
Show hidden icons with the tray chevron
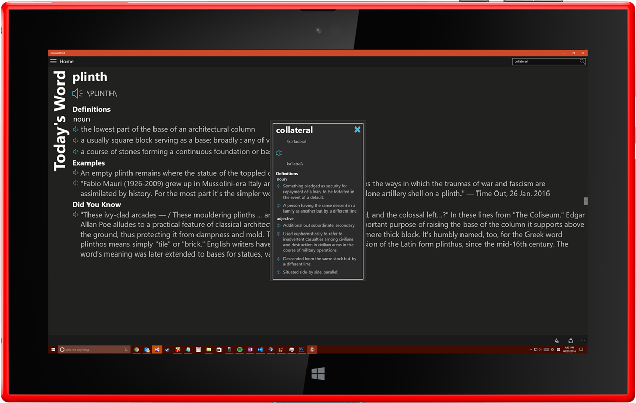point(530,349)
